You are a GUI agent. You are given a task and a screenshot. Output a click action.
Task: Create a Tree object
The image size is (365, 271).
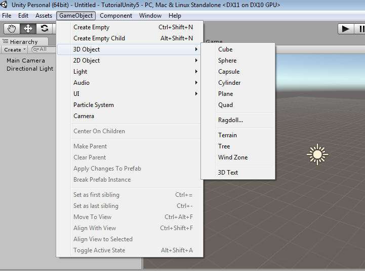click(x=238, y=146)
